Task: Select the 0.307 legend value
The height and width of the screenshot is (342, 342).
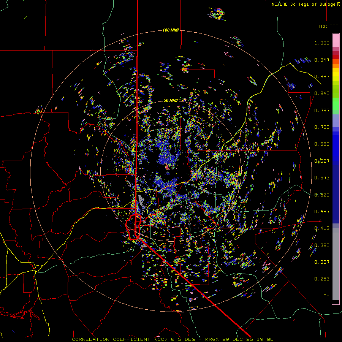Action: pyautogui.click(x=322, y=262)
